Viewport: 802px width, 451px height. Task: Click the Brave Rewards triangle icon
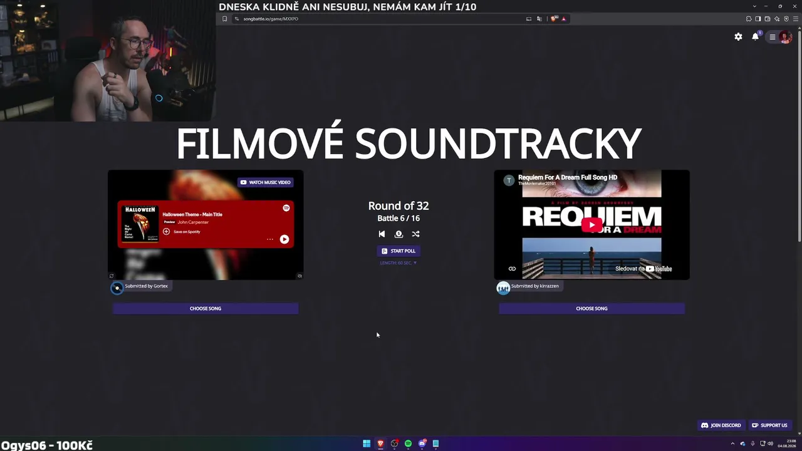[x=563, y=19]
